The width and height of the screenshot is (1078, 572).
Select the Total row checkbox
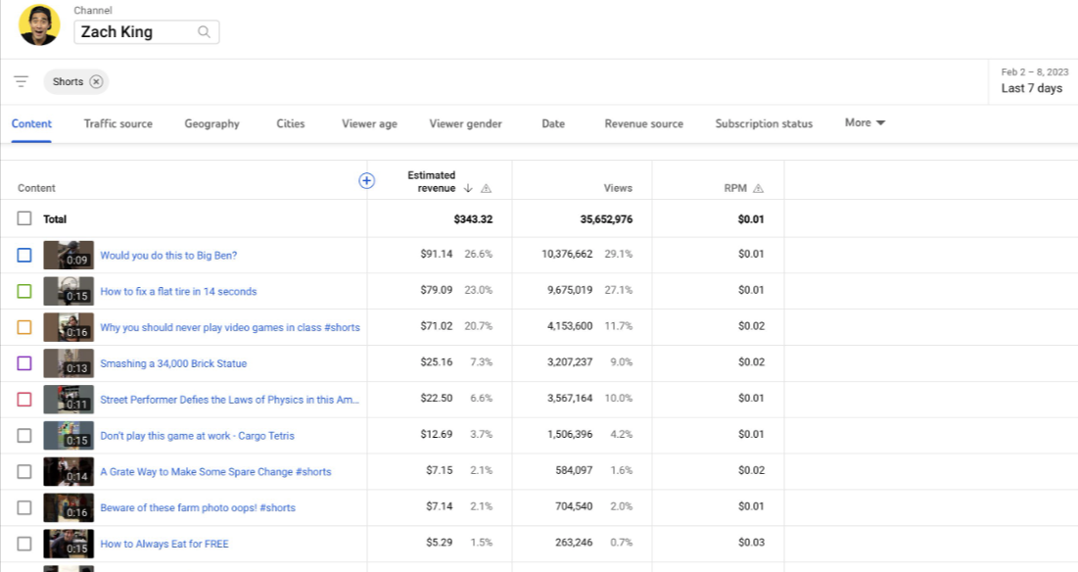[x=24, y=218]
